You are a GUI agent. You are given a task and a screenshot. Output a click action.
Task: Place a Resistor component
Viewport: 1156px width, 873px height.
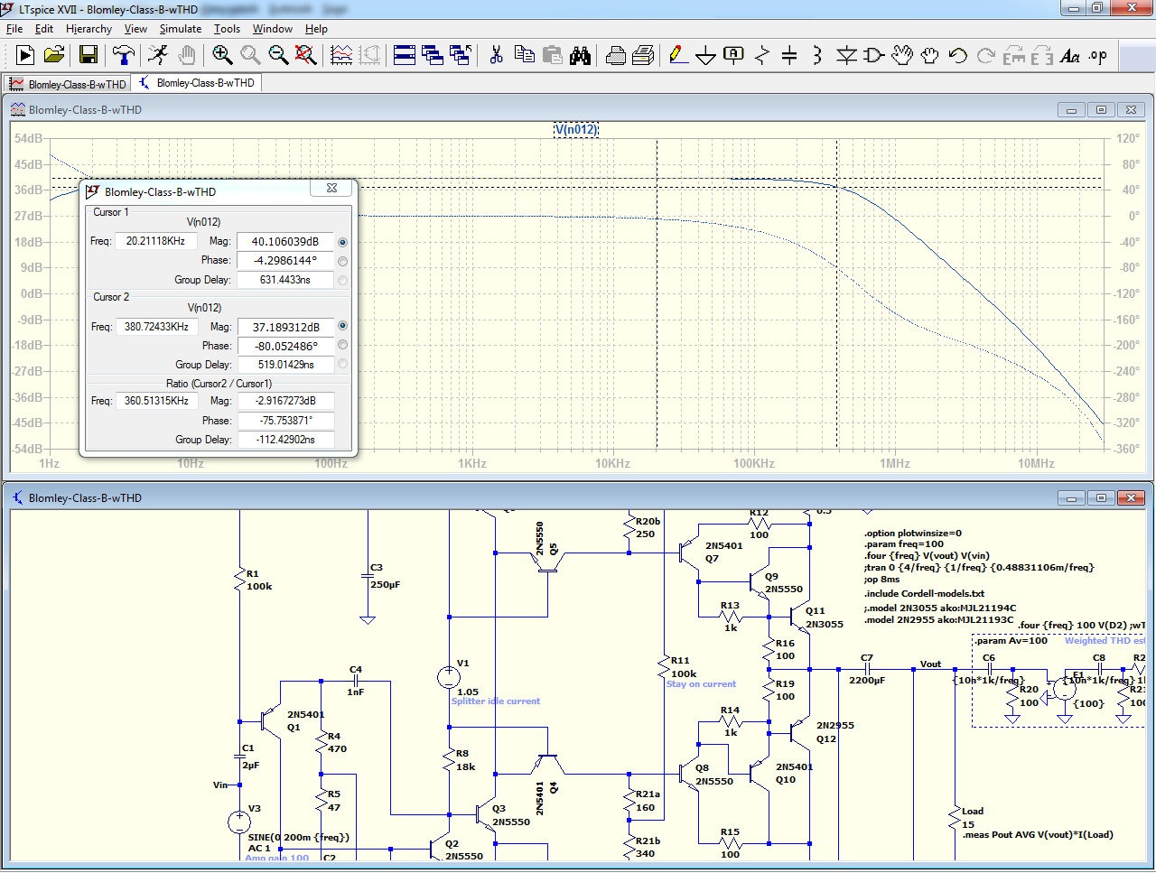tap(761, 55)
